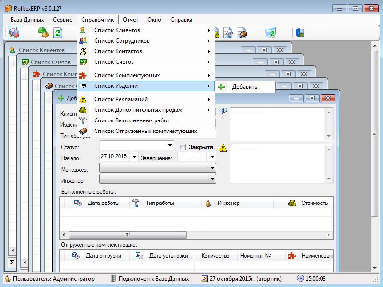Click the coins icon beside Список Дополнительных продаж

pyautogui.click(x=83, y=110)
